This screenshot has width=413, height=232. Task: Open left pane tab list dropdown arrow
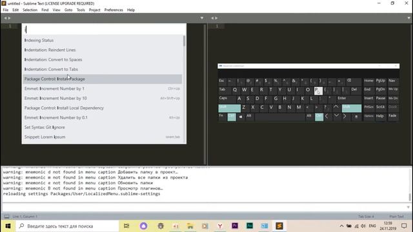[x=202, y=18]
